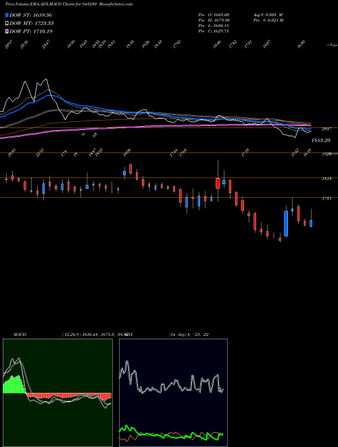
Task: Click the blue DOW ST legend swatch
Action: 7,15
